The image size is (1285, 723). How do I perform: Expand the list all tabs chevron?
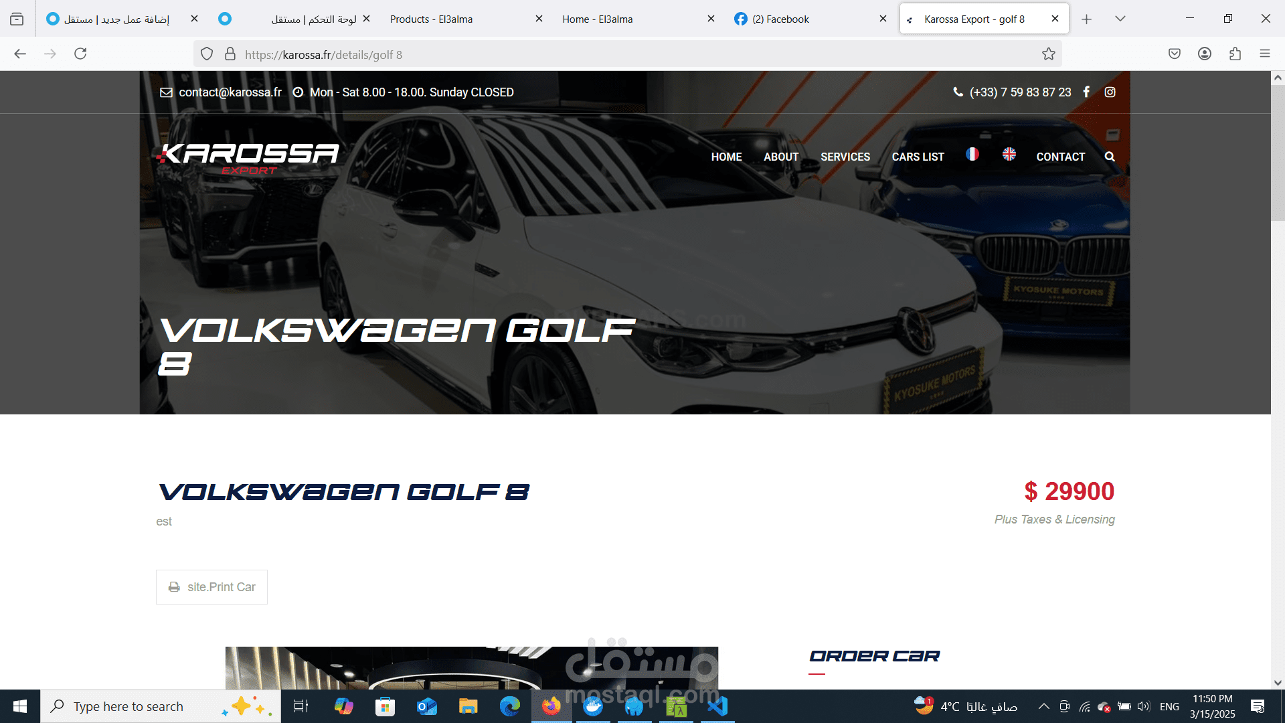1120,19
